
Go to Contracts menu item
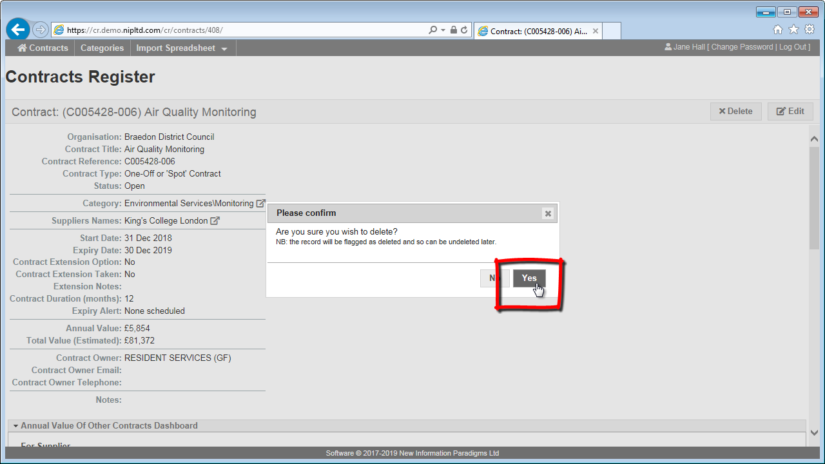click(43, 48)
